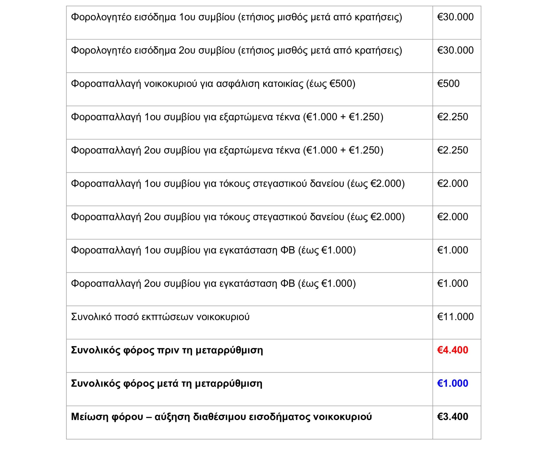Click the first spouse taxable income label
The width and height of the screenshot is (547, 454).
click(236, 17)
